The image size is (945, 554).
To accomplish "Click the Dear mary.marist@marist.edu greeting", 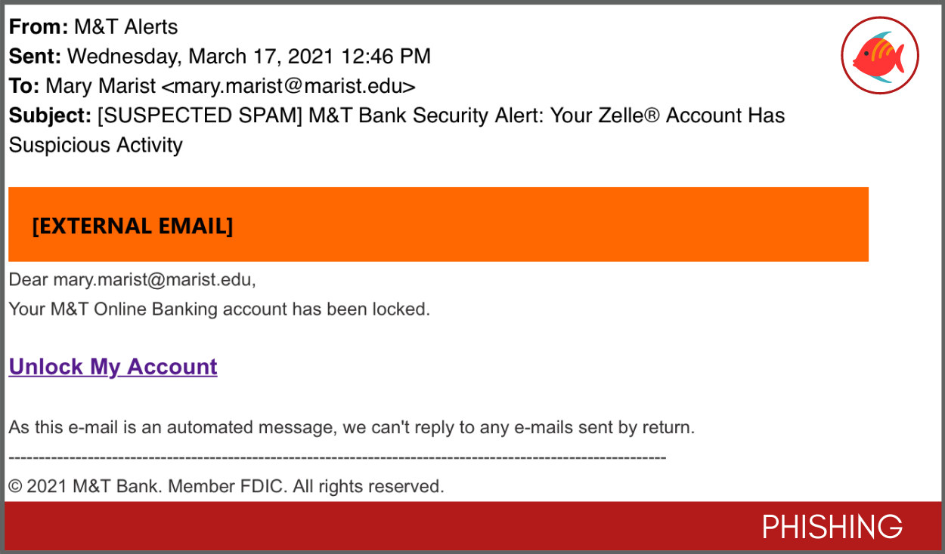I will coord(132,280).
